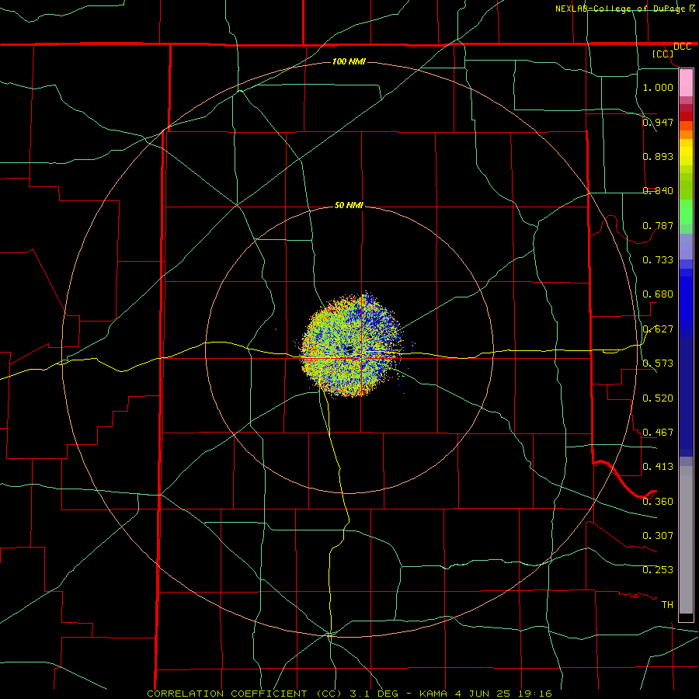
Task: Click the 0.413 legend value
Action: click(658, 467)
